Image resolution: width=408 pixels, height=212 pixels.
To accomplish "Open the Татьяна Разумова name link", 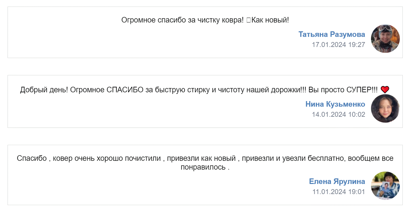I will click(x=331, y=34).
